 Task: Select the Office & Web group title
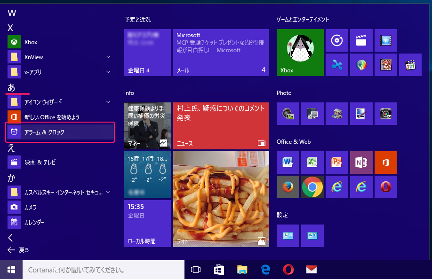coord(294,142)
